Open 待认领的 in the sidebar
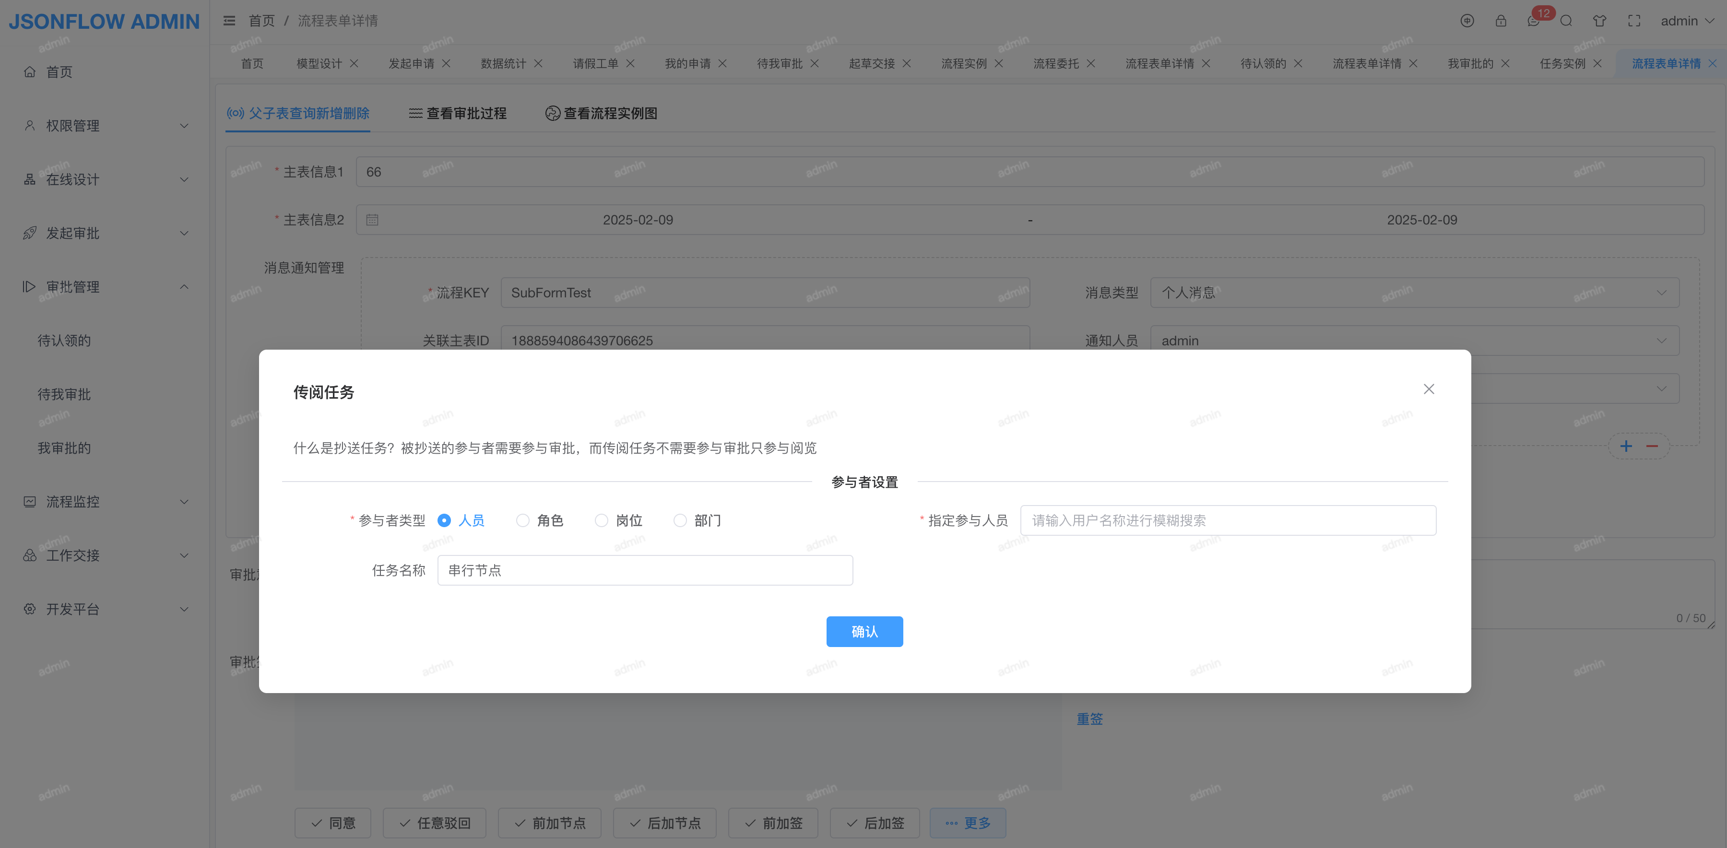Screen dimensions: 1727x848 64,341
